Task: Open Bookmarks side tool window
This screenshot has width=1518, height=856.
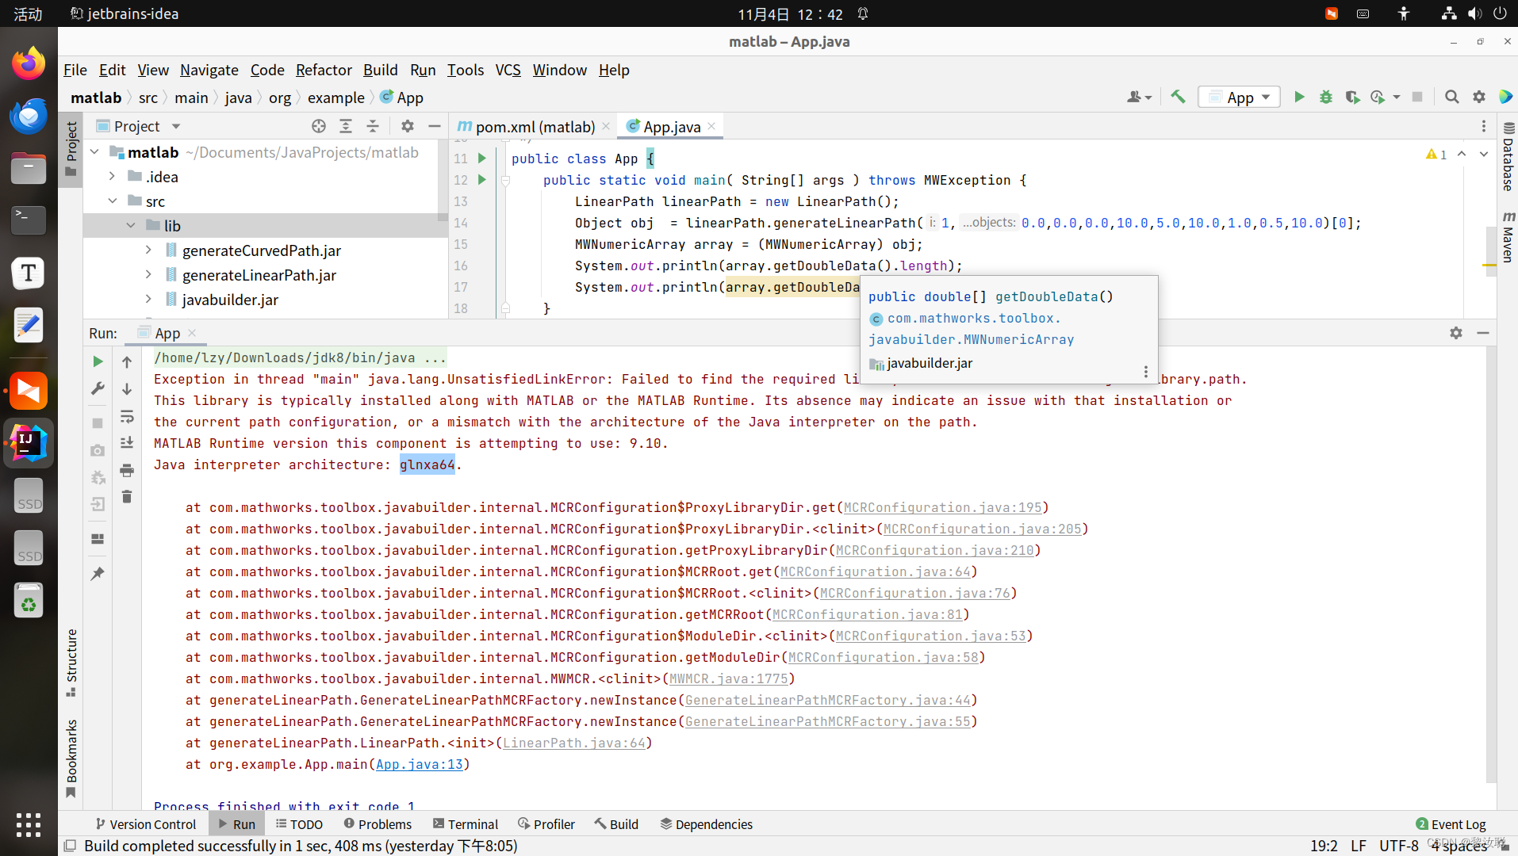Action: coord(71,758)
